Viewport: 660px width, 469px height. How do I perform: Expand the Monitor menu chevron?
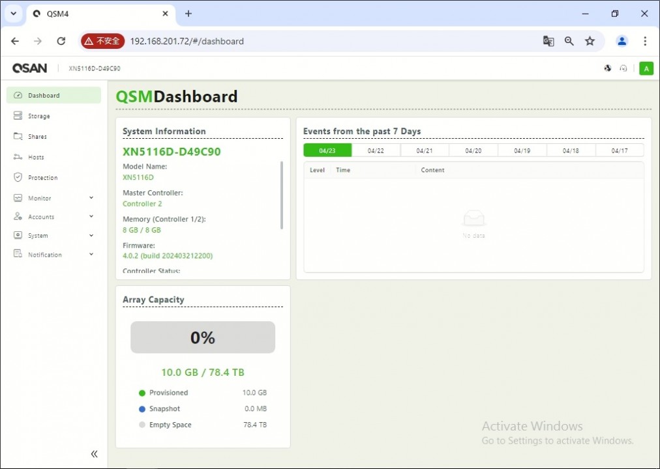[x=91, y=198]
